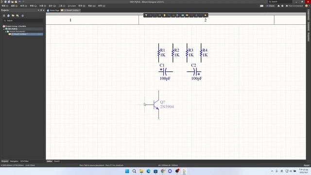Screen dimensions: 311x175
Task: Click the Share button
Action: point(270,6)
